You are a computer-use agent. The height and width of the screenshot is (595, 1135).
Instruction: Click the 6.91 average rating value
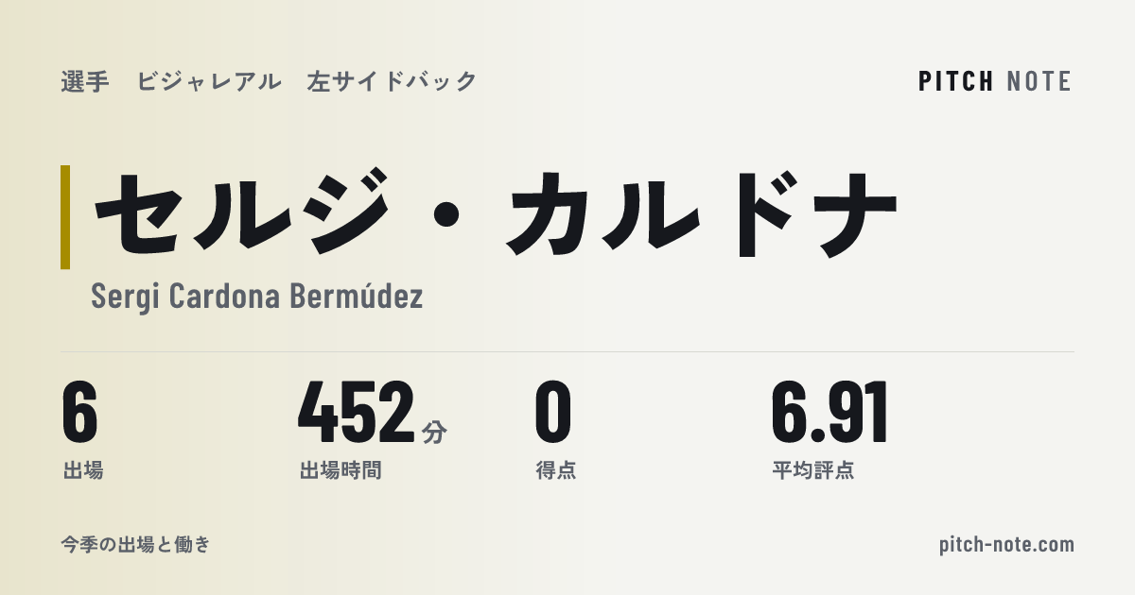[x=829, y=412]
